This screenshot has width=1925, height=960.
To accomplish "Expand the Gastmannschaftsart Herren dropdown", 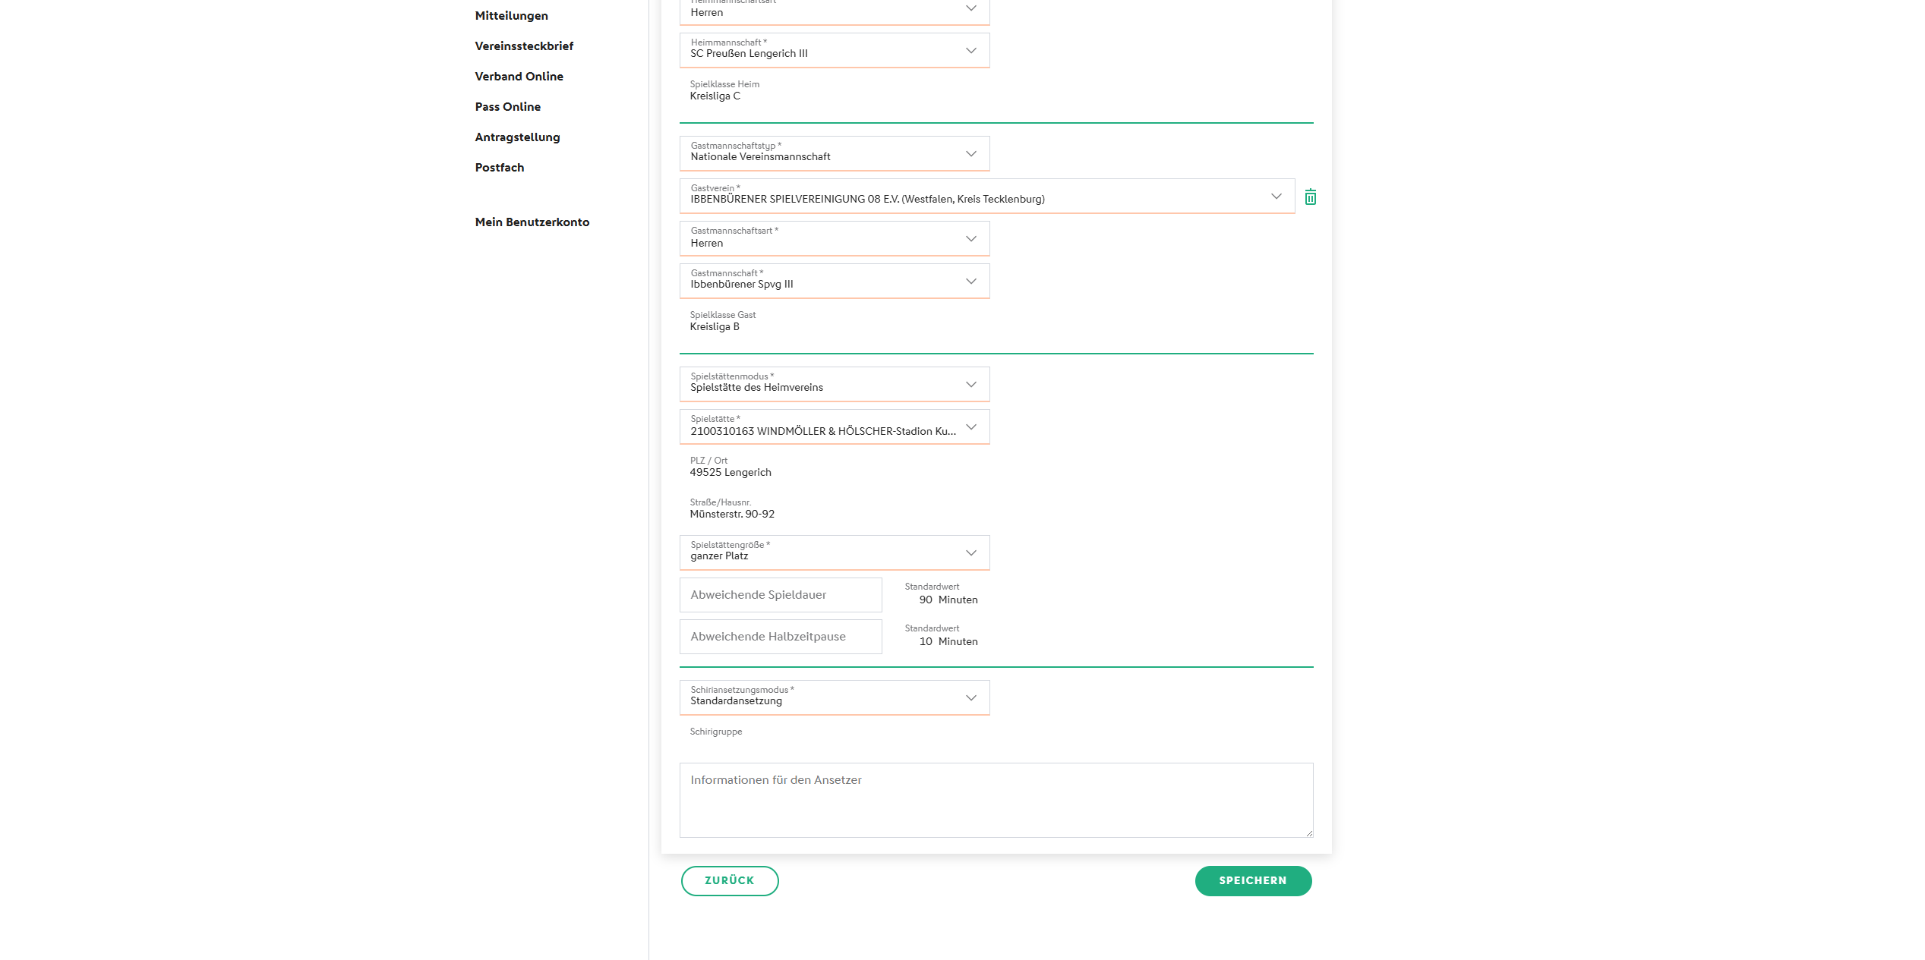I will 834,238.
